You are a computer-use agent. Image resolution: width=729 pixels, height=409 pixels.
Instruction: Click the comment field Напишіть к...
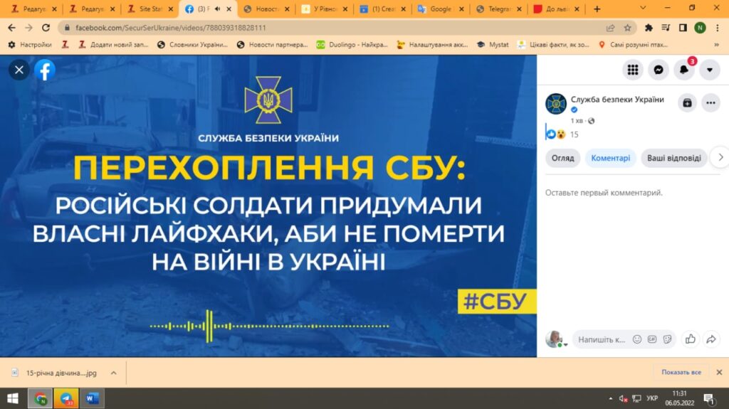pos(601,339)
